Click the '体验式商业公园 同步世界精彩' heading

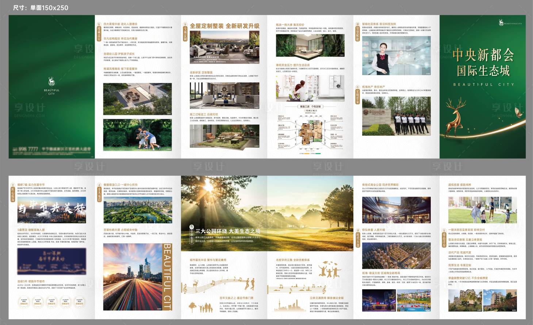pos(380,185)
